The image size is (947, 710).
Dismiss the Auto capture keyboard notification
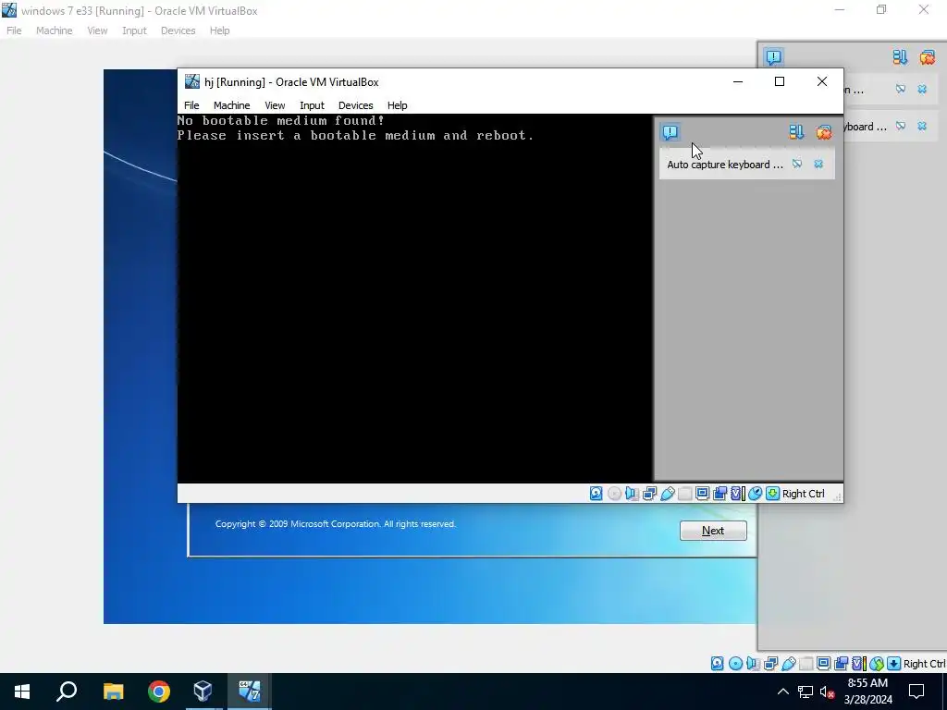(818, 164)
